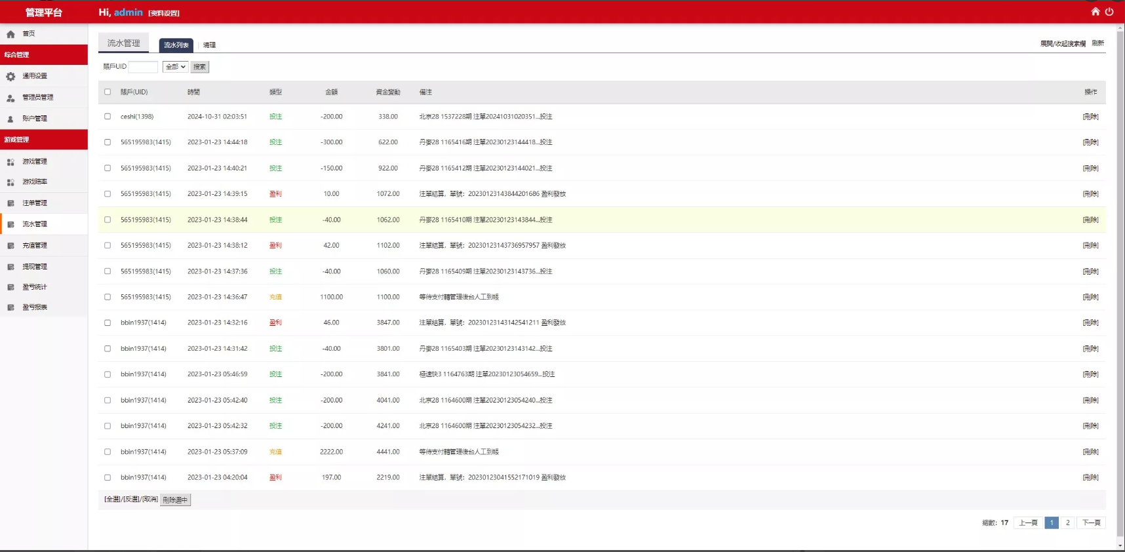Click the 游戏管理 grid icon in sidebar
Screen dimensions: 1125x552
tap(10, 162)
